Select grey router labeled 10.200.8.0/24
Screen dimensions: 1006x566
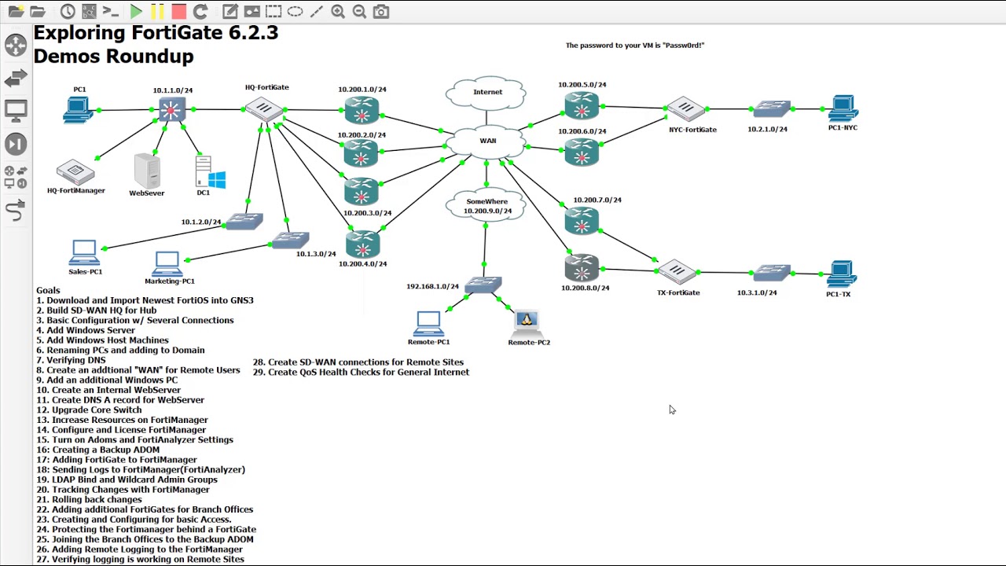(x=582, y=268)
